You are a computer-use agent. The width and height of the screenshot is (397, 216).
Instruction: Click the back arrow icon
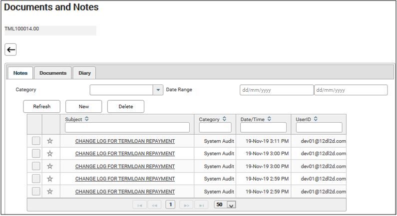tap(10, 49)
